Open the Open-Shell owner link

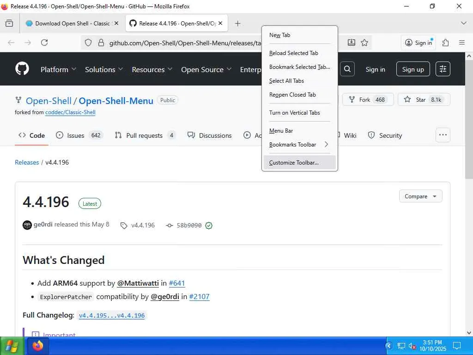49,101
